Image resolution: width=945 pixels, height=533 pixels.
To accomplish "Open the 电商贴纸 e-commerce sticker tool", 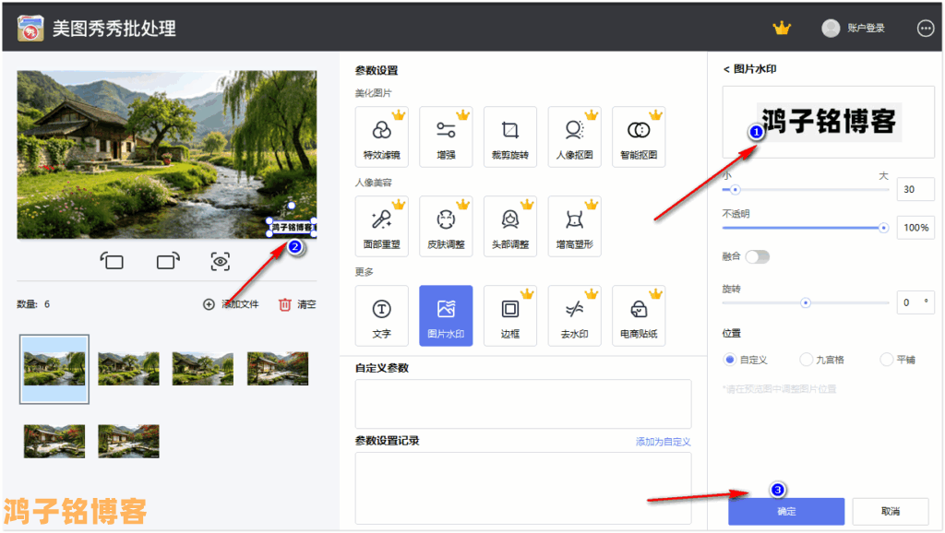I will (639, 315).
